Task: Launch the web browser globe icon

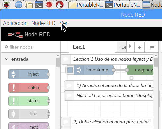Action: (x=19, y=5)
